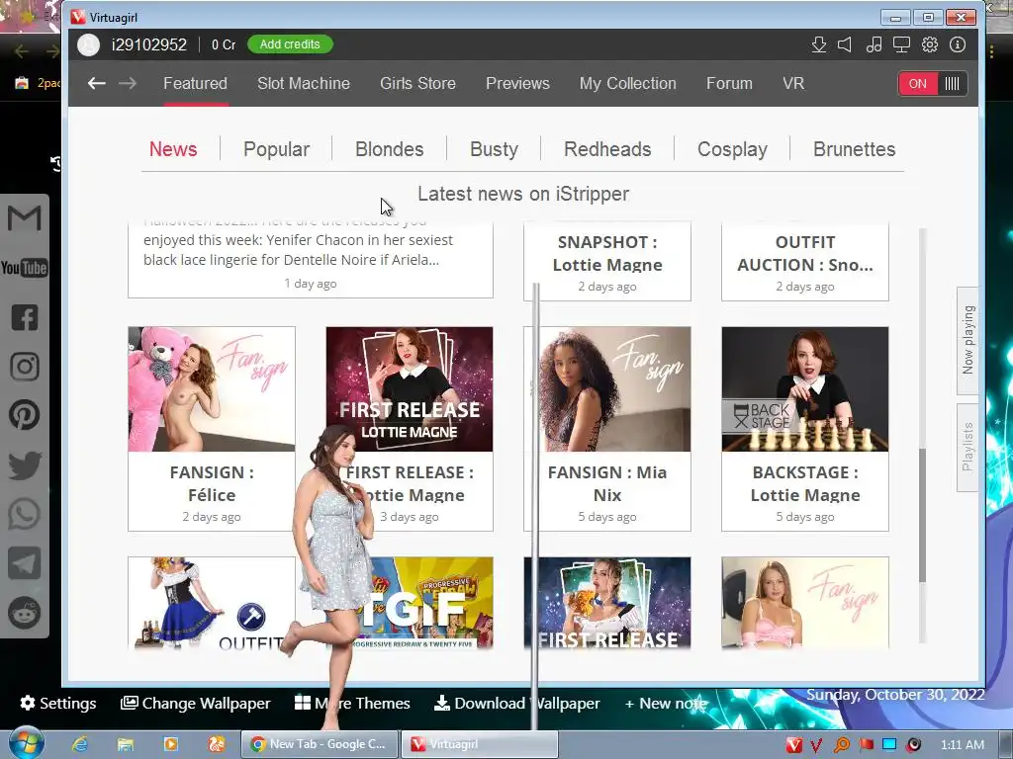The image size is (1013, 759).
Task: Click the username i29102952
Action: pos(149,44)
